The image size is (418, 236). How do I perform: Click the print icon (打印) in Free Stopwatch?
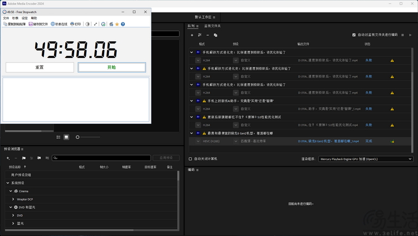[x=72, y=24]
